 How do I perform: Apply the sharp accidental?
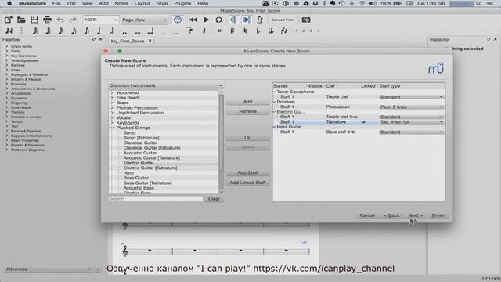coord(232,31)
